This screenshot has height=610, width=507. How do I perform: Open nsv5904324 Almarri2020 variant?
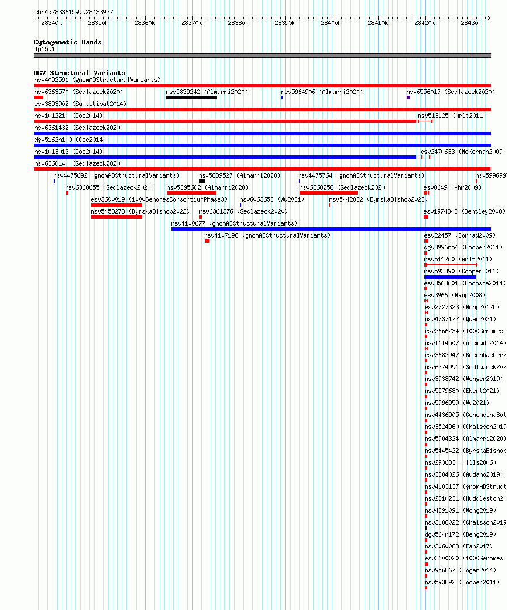pyautogui.click(x=465, y=439)
